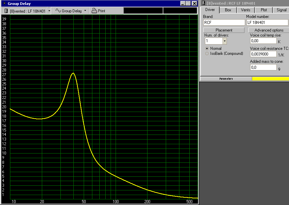Image resolution: width=289 pixels, height=205 pixels.
Task: Open the Num. of drivers dropdown
Action: pos(225,41)
